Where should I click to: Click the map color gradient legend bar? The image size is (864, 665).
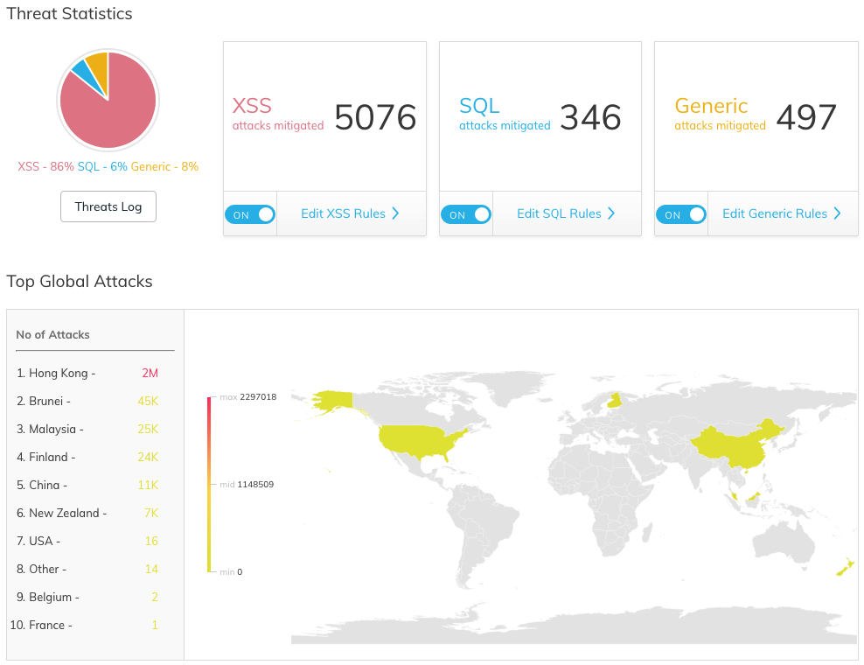tap(209, 484)
